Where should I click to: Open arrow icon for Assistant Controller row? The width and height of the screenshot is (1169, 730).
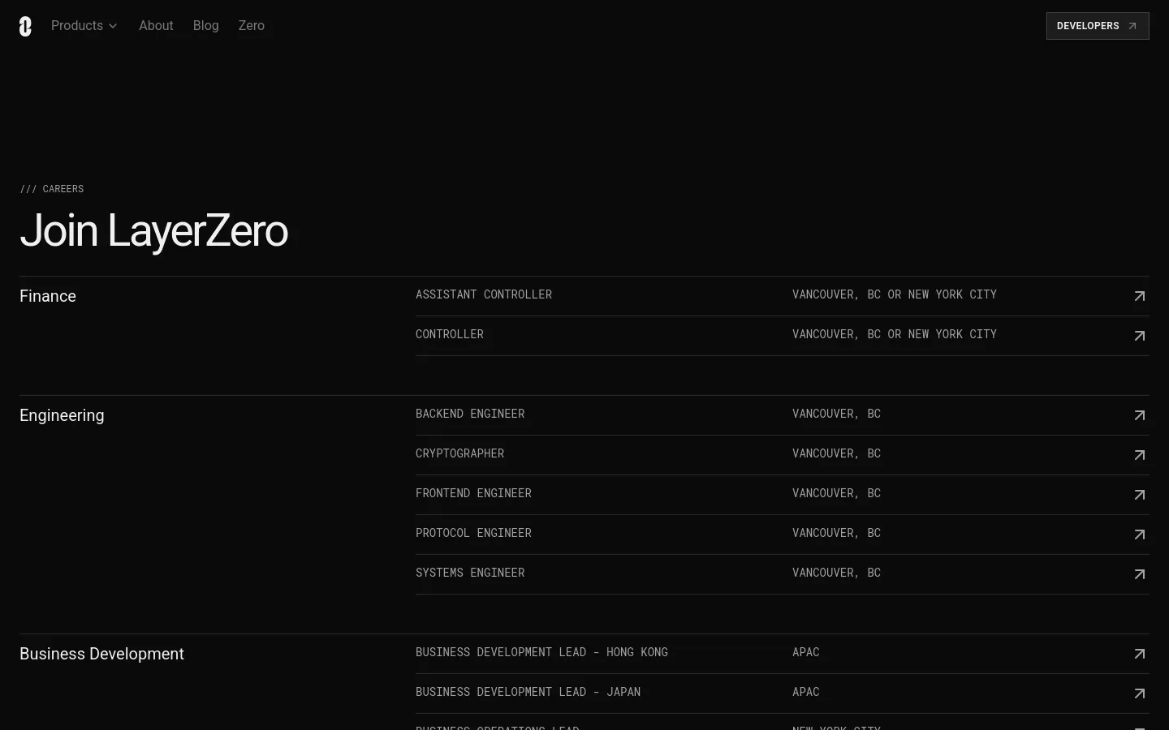coord(1140,296)
